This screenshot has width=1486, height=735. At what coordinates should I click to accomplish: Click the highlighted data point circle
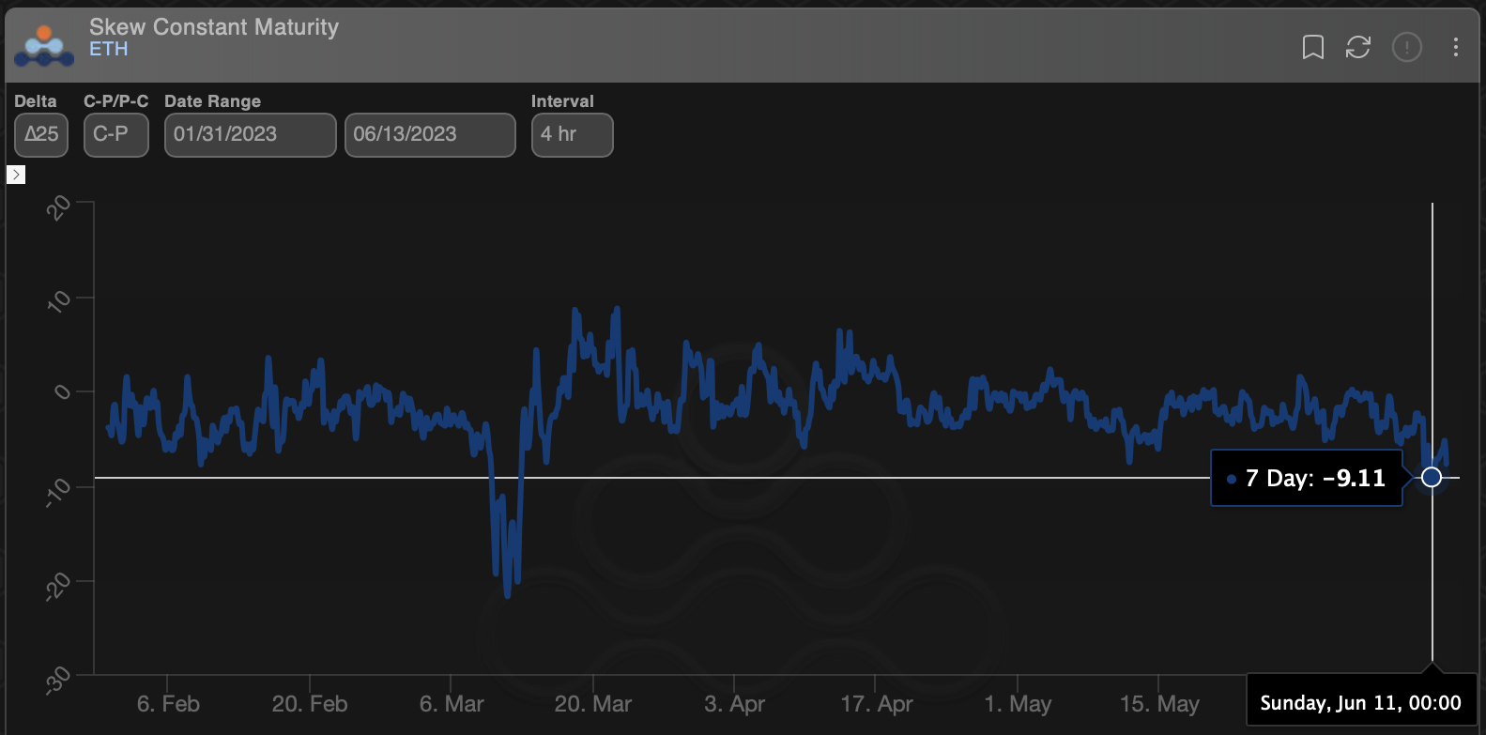coord(1432,478)
